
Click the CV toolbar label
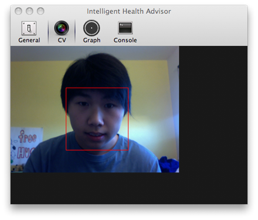pos(62,40)
